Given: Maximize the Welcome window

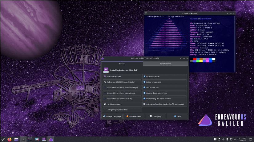Looking at the screenshot, I should (x=184, y=58).
